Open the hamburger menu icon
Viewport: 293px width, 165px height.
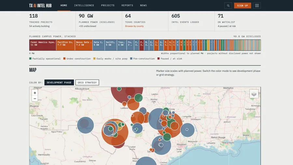(257, 6)
